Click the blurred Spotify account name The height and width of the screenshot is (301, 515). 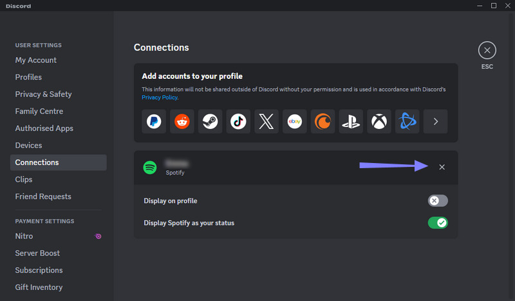pos(176,163)
